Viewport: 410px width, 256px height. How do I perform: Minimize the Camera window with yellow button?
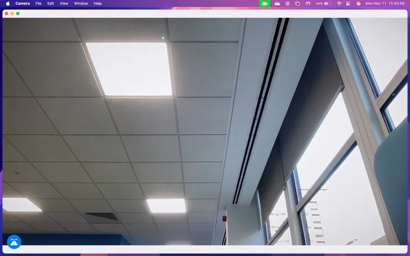[12, 14]
